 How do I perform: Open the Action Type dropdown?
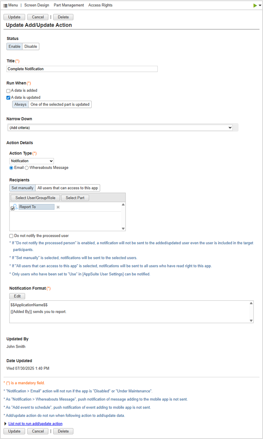32,161
